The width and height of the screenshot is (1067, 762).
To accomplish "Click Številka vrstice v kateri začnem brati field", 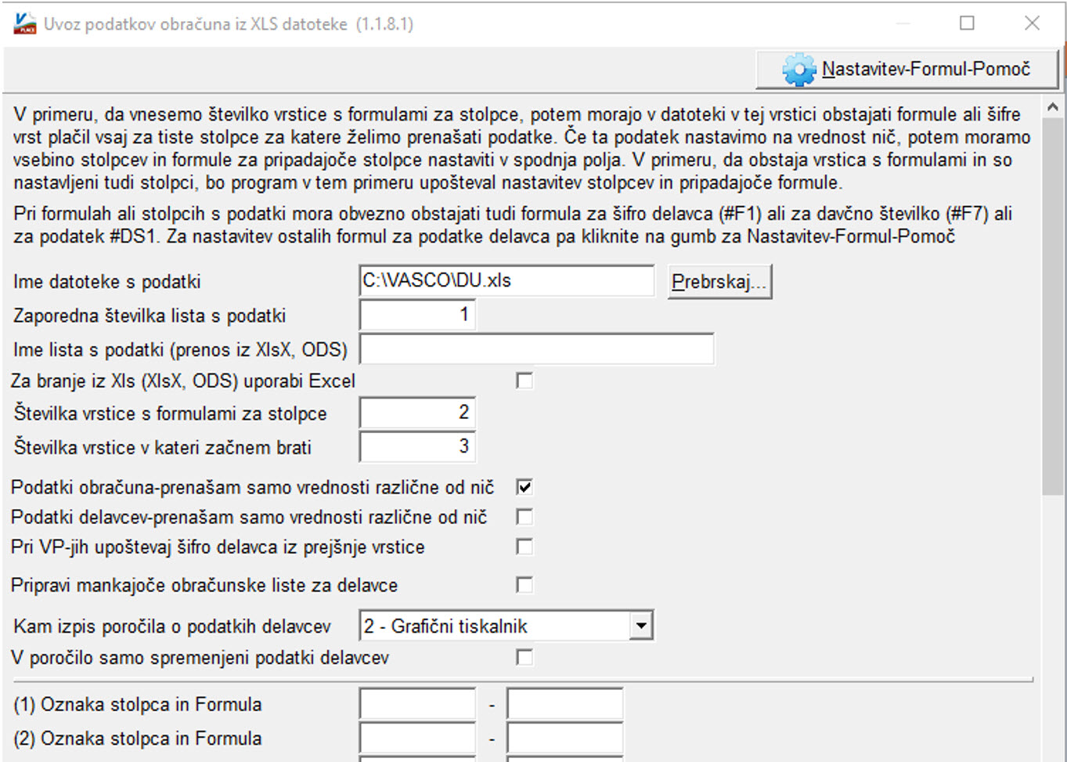I will [x=417, y=446].
